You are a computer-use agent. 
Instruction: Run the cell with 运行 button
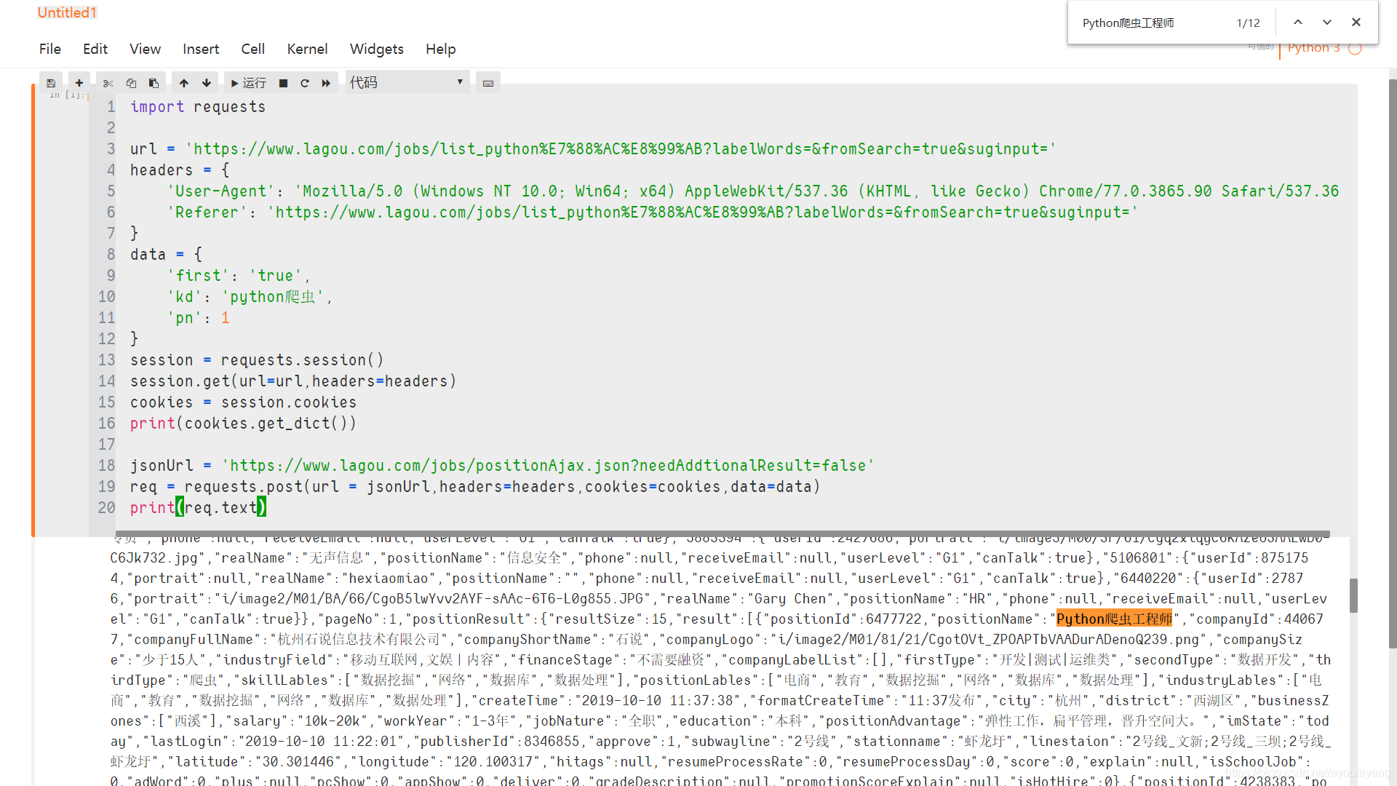coord(248,83)
